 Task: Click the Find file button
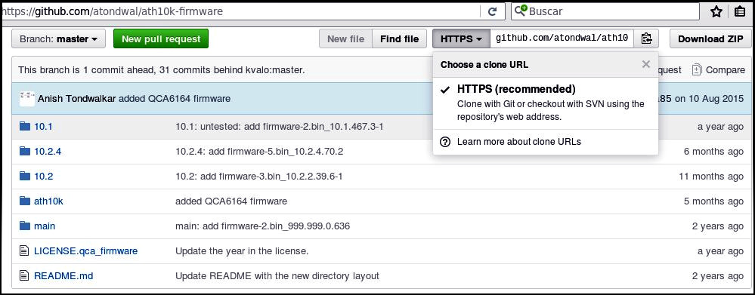click(x=399, y=39)
